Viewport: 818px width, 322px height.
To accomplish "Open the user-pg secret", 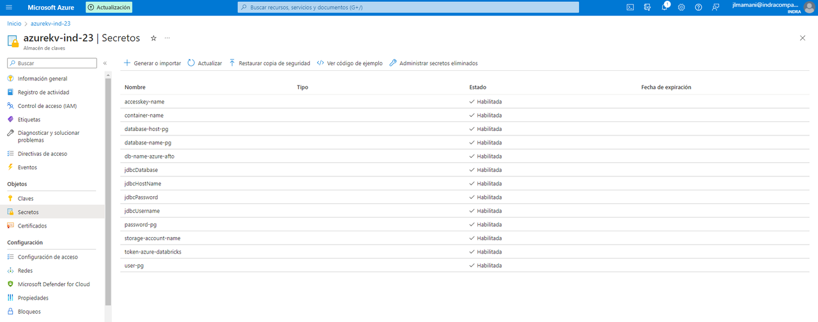I will [134, 266].
